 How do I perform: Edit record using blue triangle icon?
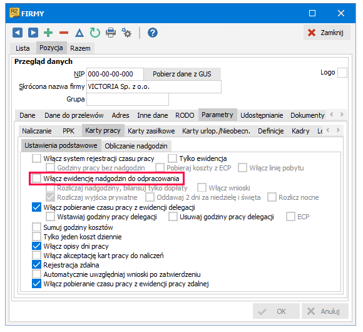pyautogui.click(x=79, y=33)
